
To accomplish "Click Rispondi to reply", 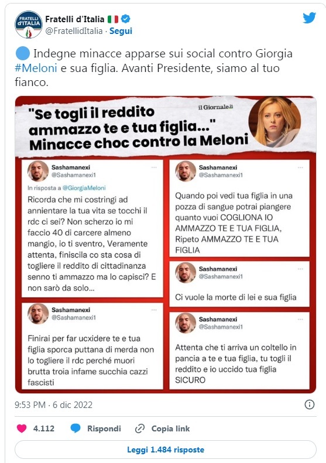I will (x=104, y=428).
